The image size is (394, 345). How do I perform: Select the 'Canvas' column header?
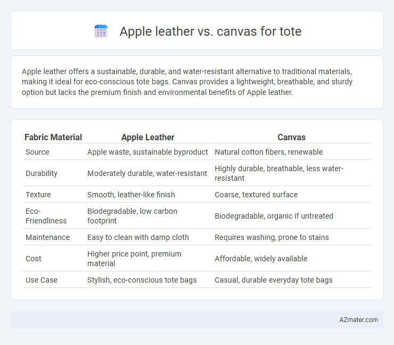pyautogui.click(x=291, y=137)
